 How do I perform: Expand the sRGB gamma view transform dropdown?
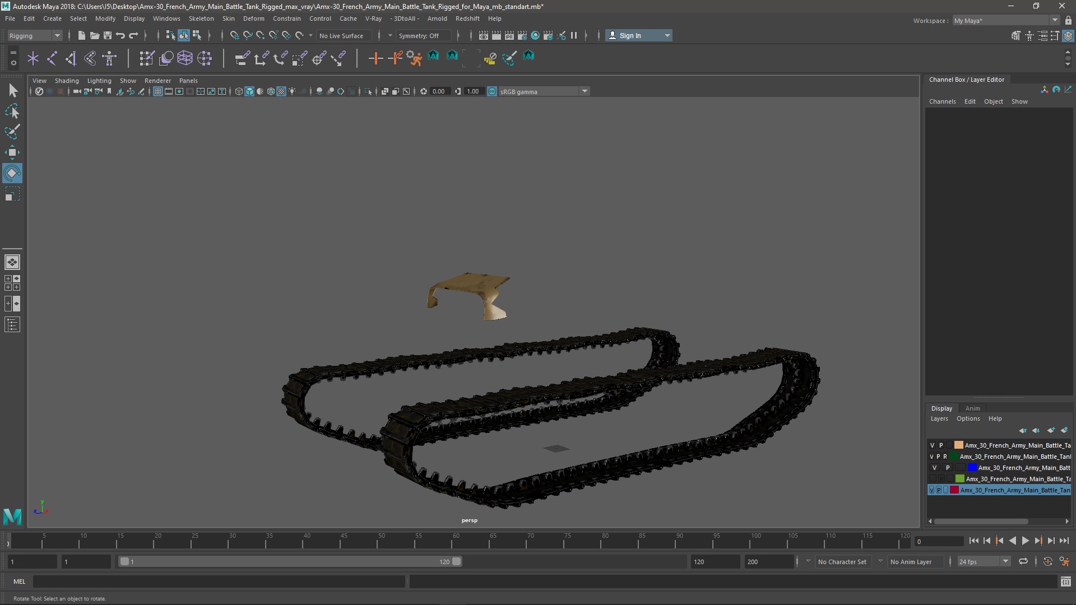tap(585, 91)
